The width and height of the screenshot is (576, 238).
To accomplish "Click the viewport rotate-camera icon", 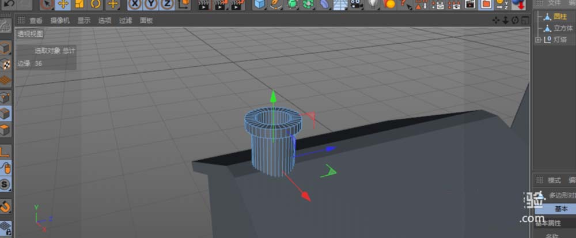I will click(x=515, y=21).
